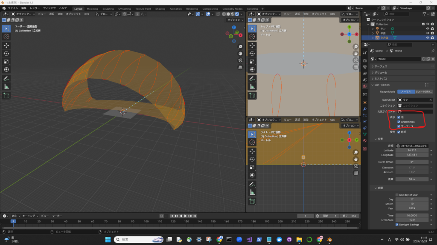The image size is (437, 245).
Task: Choose the 3D Cursor tool
Action: click(x=6, y=37)
